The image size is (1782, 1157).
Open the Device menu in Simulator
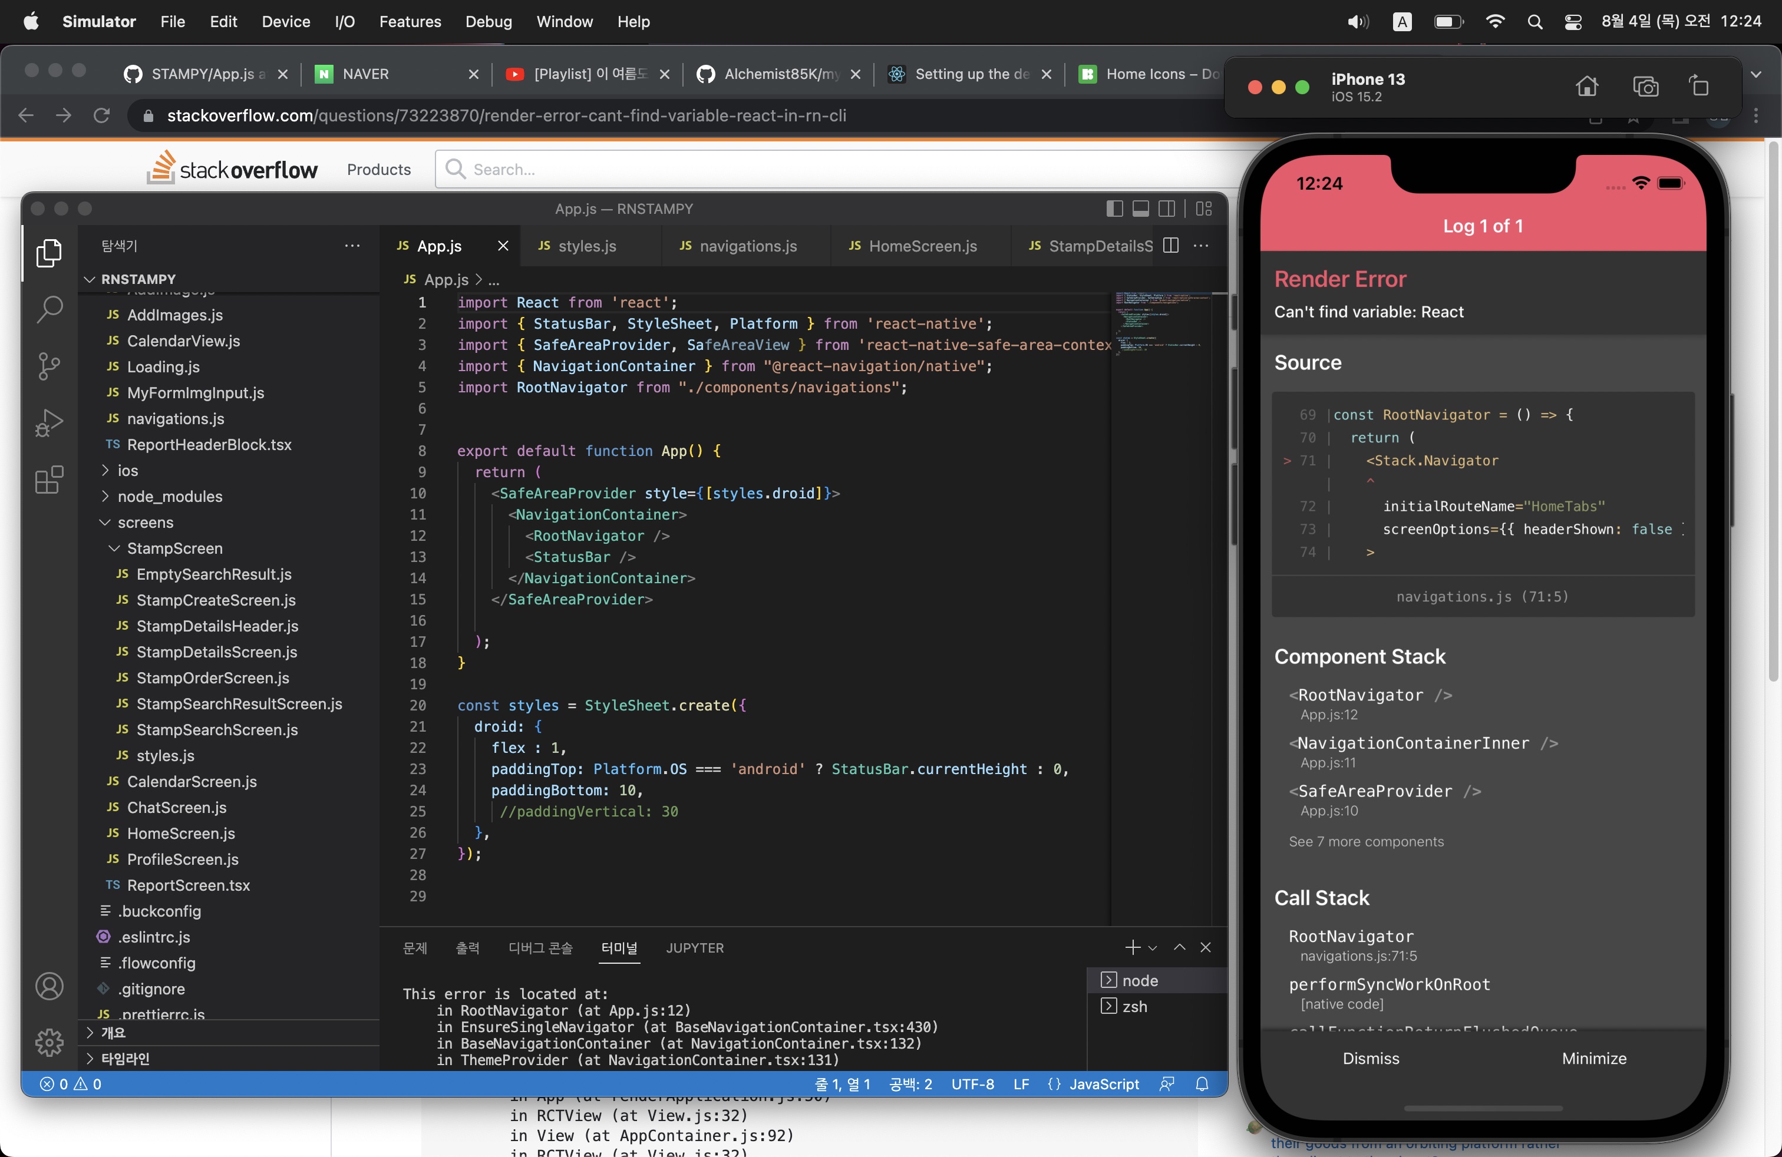pyautogui.click(x=285, y=22)
